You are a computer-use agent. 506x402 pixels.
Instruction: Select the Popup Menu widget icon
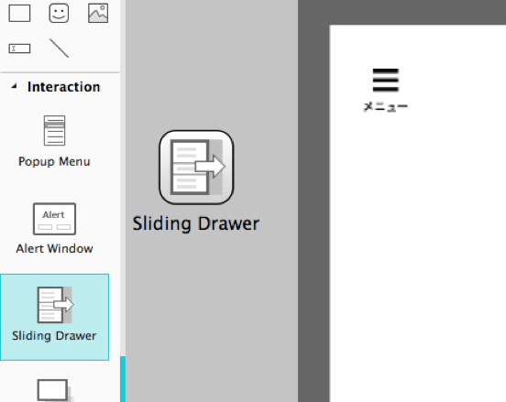pyautogui.click(x=54, y=131)
